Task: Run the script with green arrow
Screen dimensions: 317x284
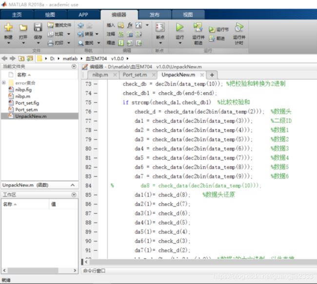Action: pos(179,27)
